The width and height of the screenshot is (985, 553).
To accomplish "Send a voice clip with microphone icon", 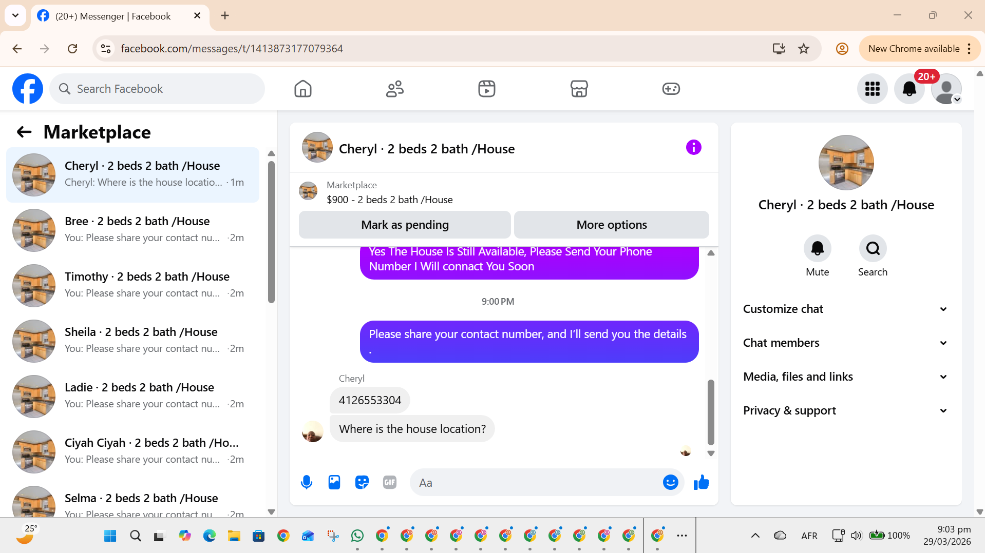I will coord(307,482).
